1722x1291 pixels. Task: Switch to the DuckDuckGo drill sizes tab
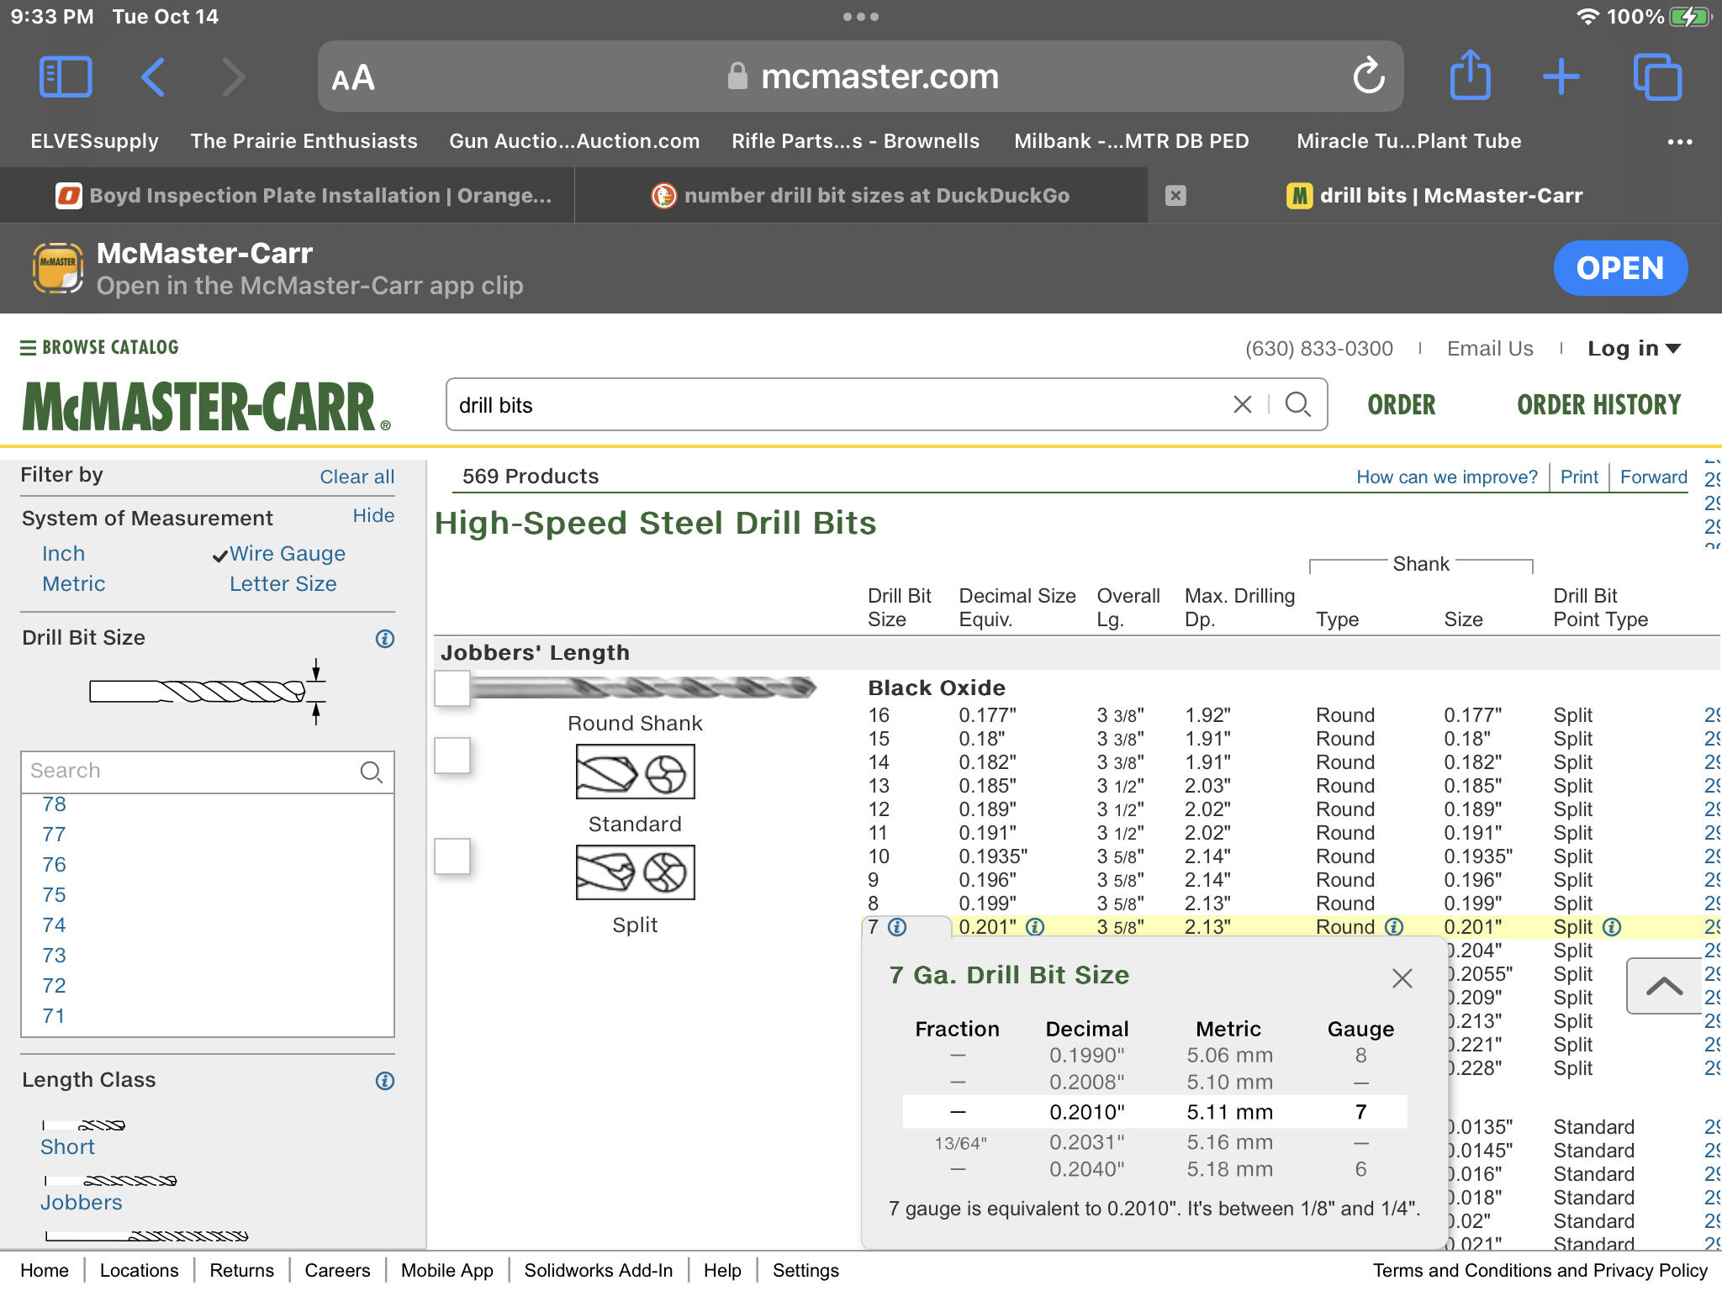(x=861, y=196)
